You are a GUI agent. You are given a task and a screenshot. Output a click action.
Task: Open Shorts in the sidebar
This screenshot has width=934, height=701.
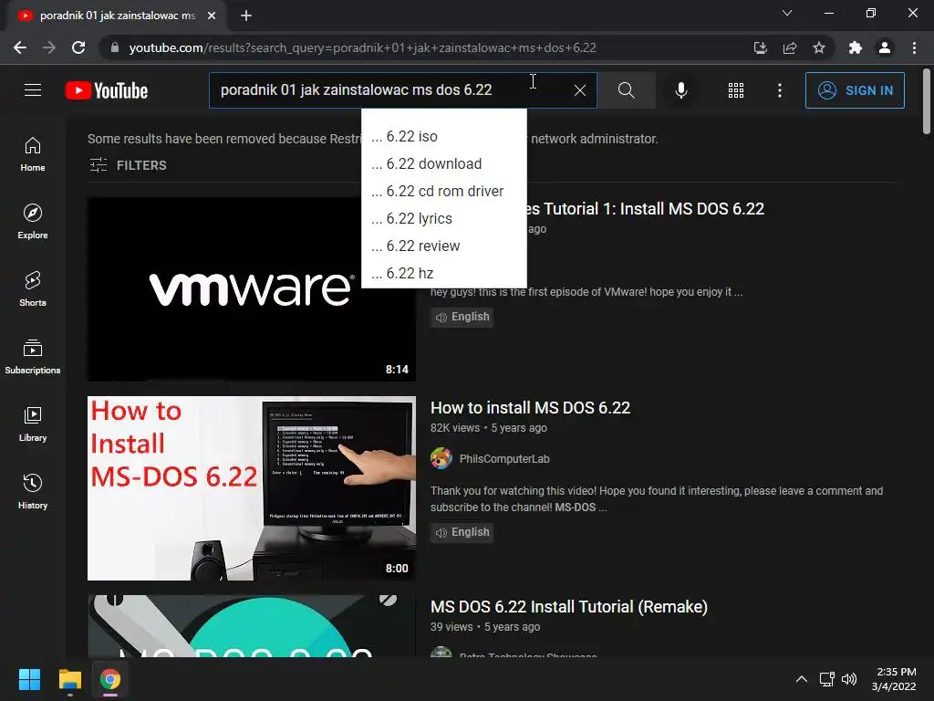coord(33,289)
